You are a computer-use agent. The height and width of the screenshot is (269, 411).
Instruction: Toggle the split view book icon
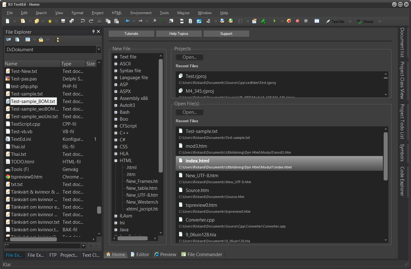[x=317, y=21]
